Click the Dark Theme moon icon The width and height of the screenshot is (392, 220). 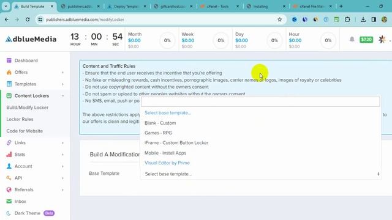(9, 213)
